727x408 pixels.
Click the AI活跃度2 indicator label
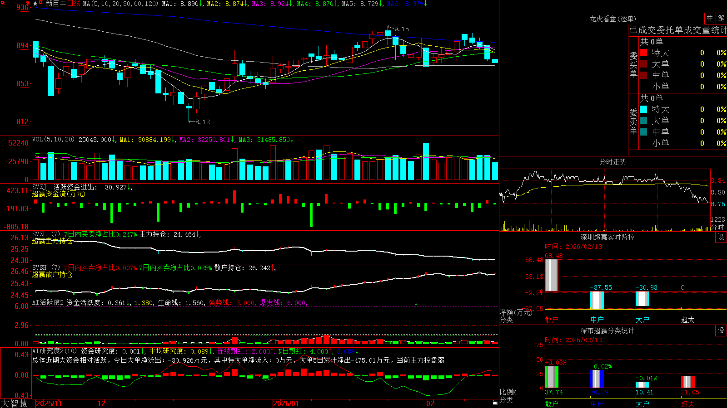(x=48, y=302)
